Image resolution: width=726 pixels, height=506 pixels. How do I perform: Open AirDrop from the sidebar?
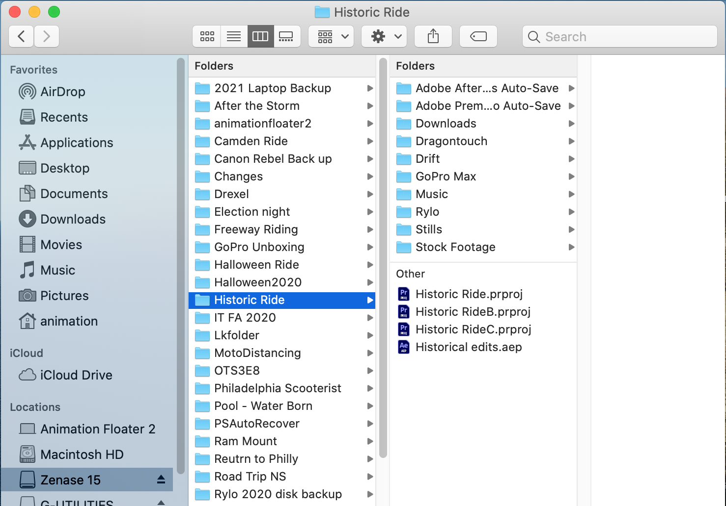62,92
